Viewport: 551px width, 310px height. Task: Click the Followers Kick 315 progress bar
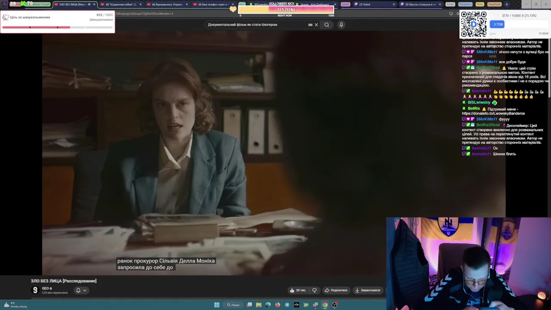tap(286, 9)
